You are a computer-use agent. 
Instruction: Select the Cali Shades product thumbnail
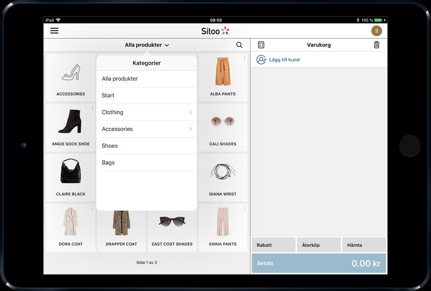point(223,122)
